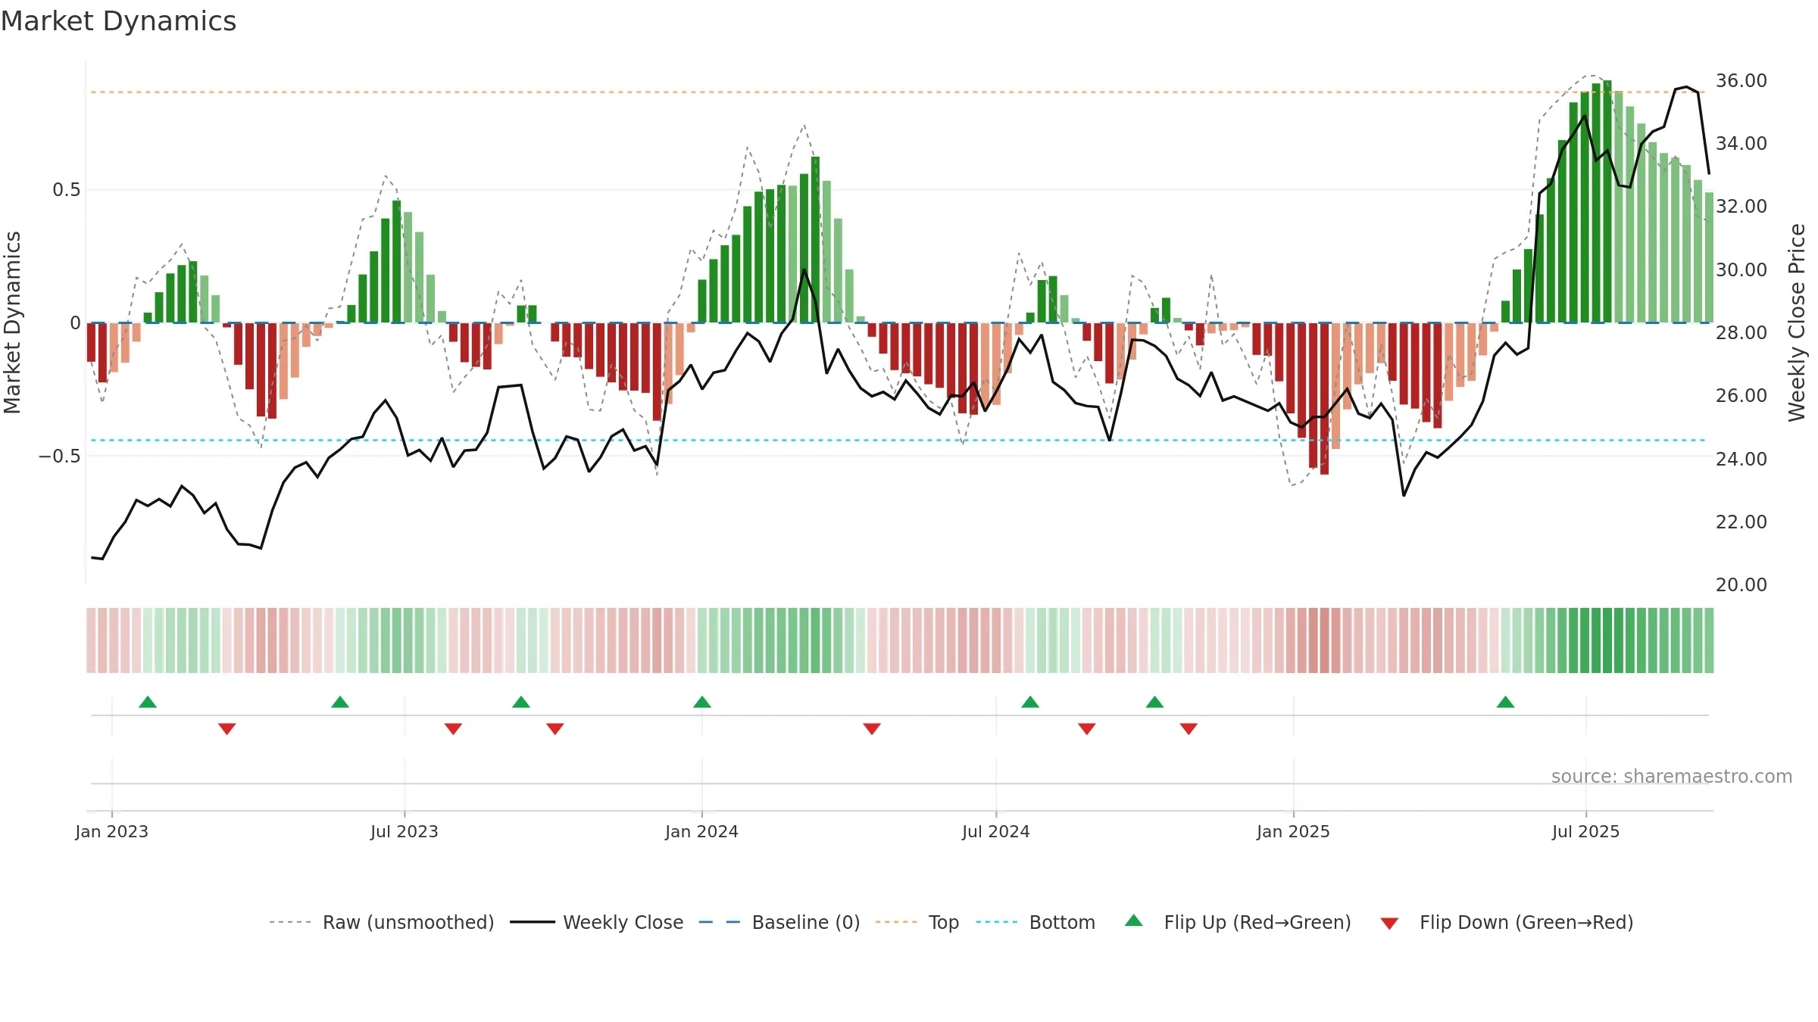Select the flip-up marker just after Jul 2024

1030,702
